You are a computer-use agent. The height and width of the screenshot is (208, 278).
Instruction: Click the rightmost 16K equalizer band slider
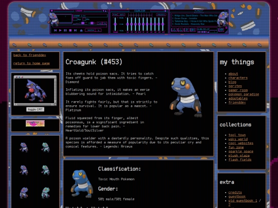[163, 24]
